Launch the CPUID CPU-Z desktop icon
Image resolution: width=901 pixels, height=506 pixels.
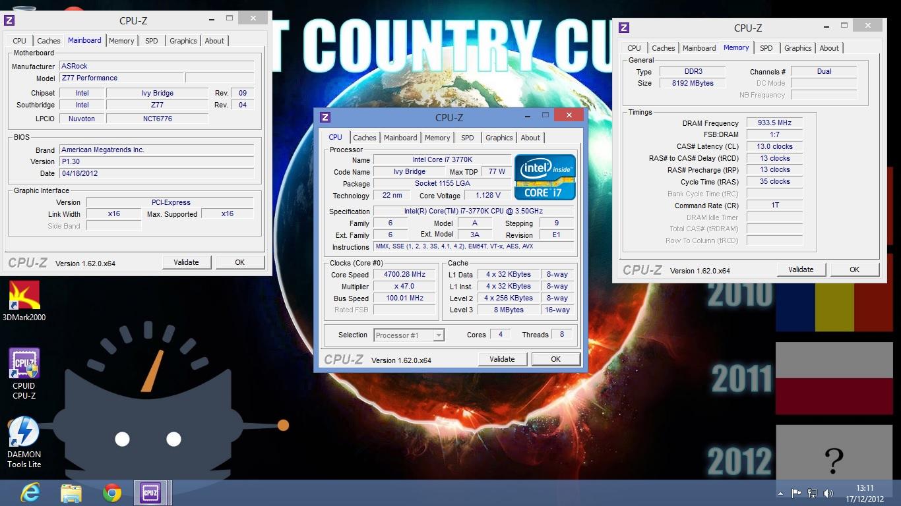pyautogui.click(x=24, y=374)
